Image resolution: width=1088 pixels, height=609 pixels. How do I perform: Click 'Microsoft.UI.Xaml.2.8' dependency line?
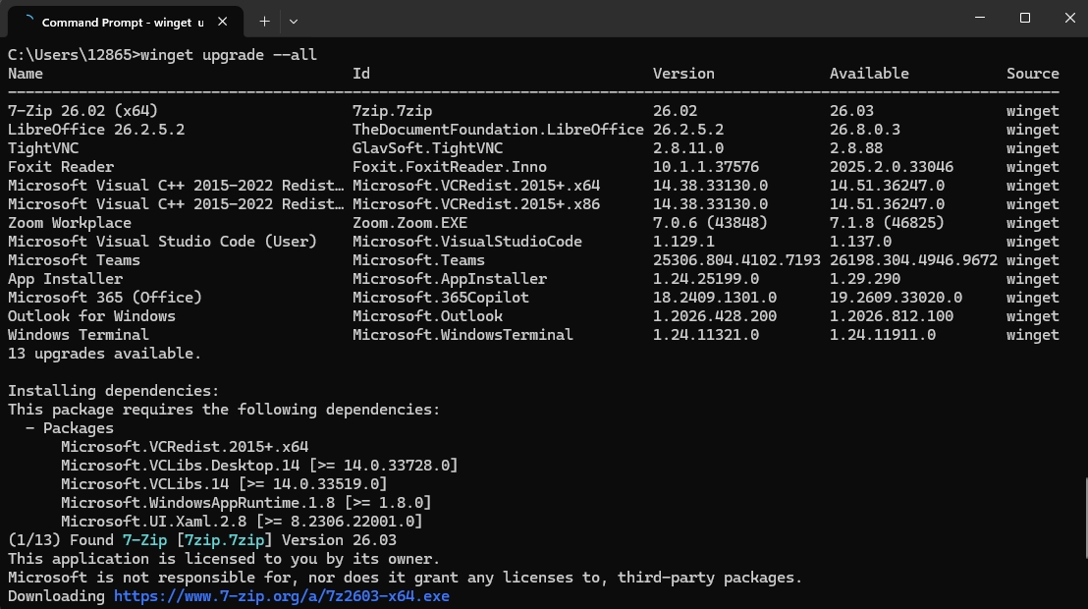[x=242, y=522]
